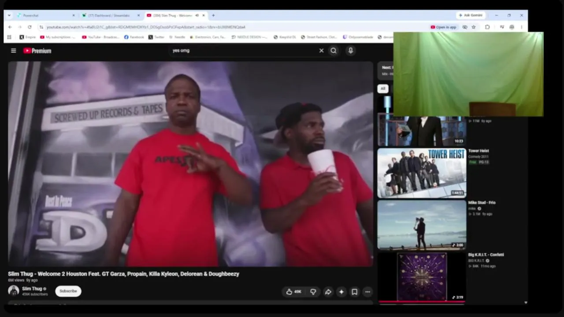Image resolution: width=564 pixels, height=317 pixels.
Task: Open the Needle bookmark
Action: 177,37
